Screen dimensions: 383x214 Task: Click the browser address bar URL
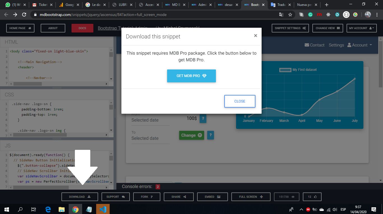point(103,15)
